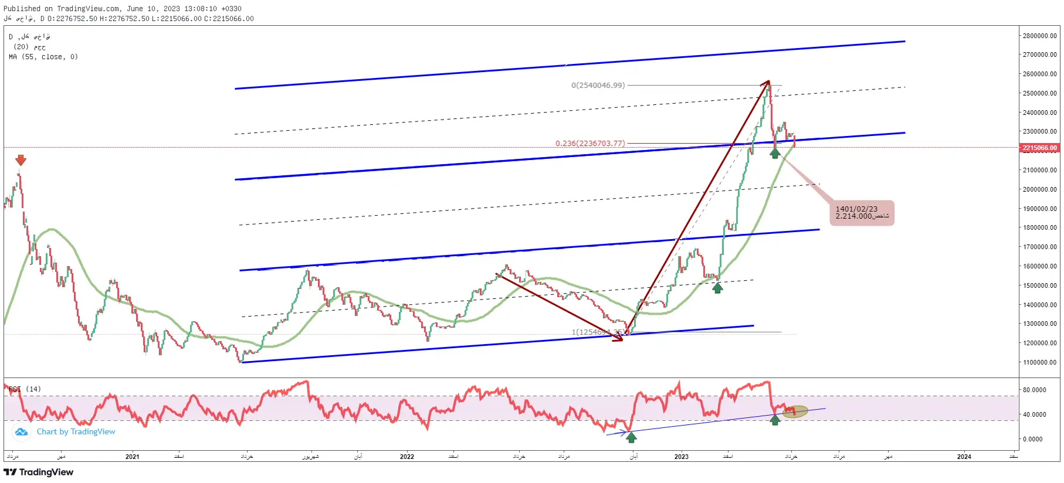Open the Chart by TradingView link
Image resolution: width=1064 pixels, height=483 pixels.
[x=76, y=432]
